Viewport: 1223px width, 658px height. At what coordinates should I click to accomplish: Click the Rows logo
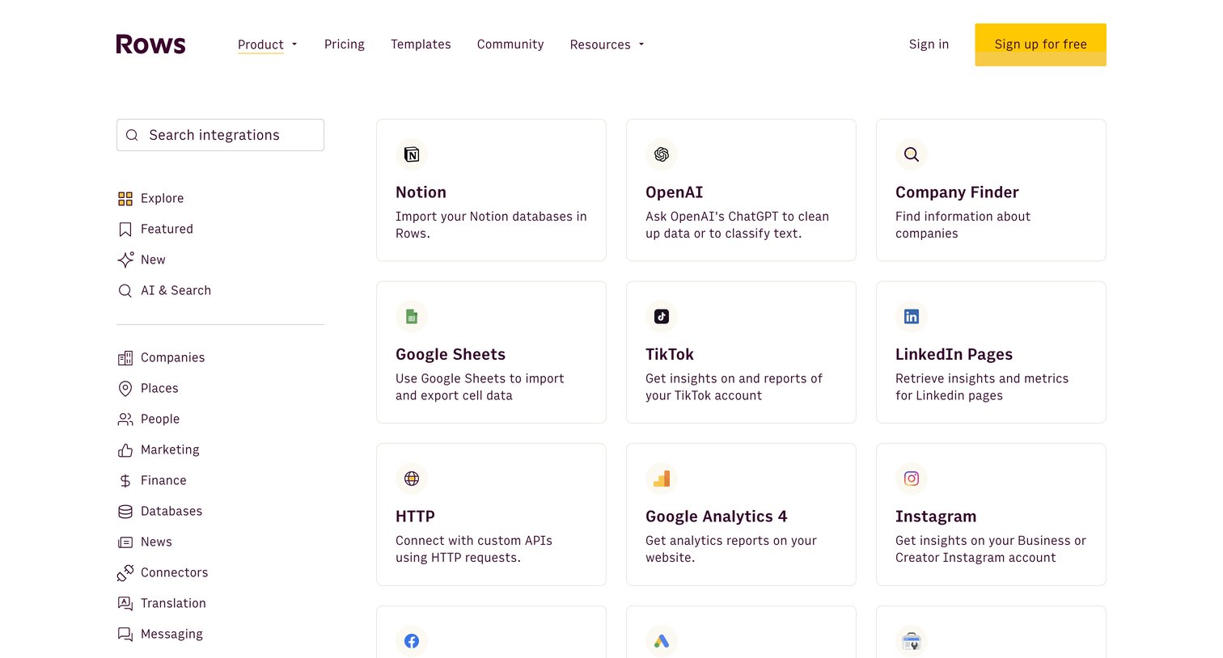coord(150,44)
